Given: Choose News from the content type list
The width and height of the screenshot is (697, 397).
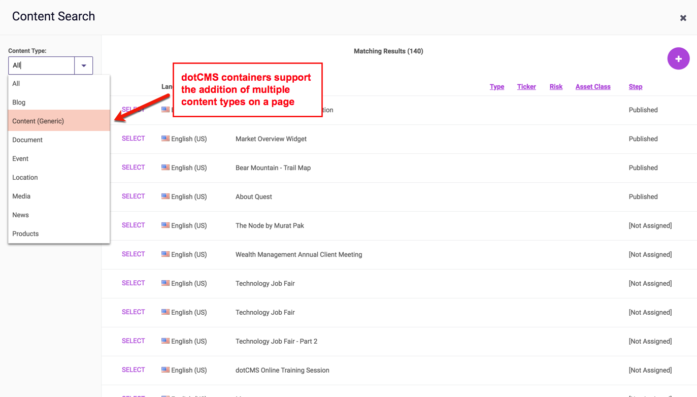Looking at the screenshot, I should [20, 215].
